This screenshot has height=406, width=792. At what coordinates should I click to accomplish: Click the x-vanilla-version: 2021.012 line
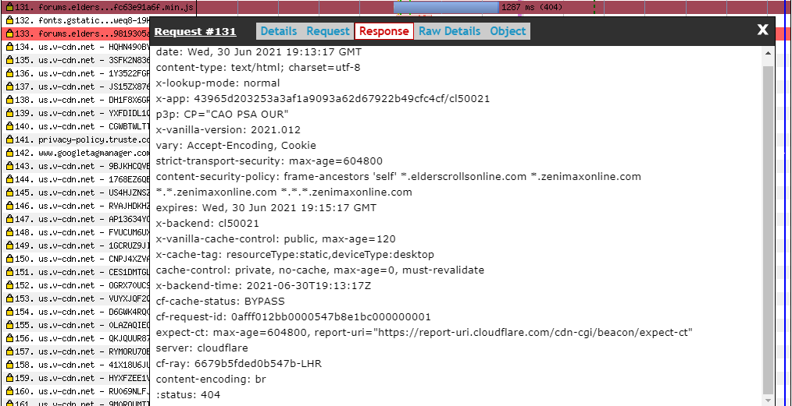click(228, 129)
